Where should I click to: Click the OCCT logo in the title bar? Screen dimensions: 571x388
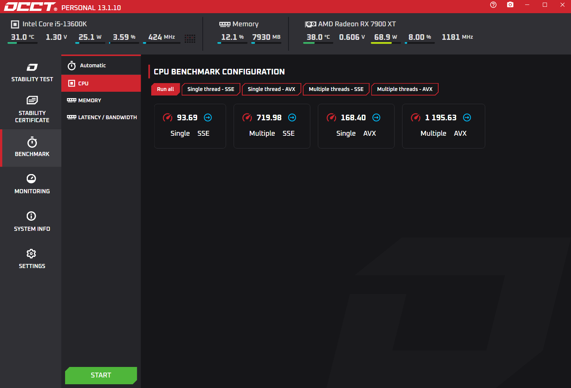(x=30, y=7)
